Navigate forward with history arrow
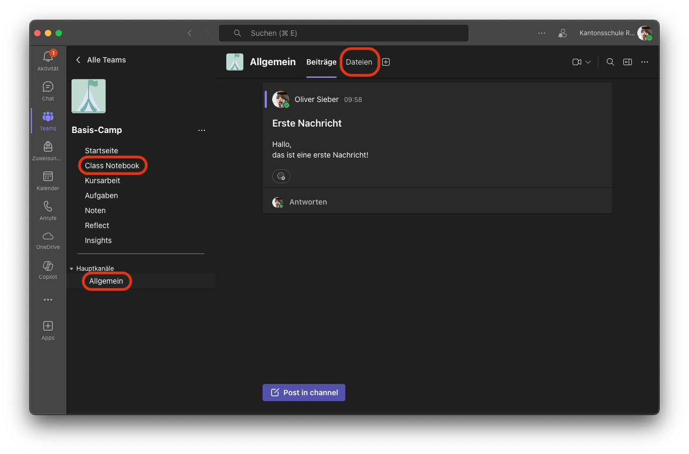This screenshot has width=689, height=454. 208,33
